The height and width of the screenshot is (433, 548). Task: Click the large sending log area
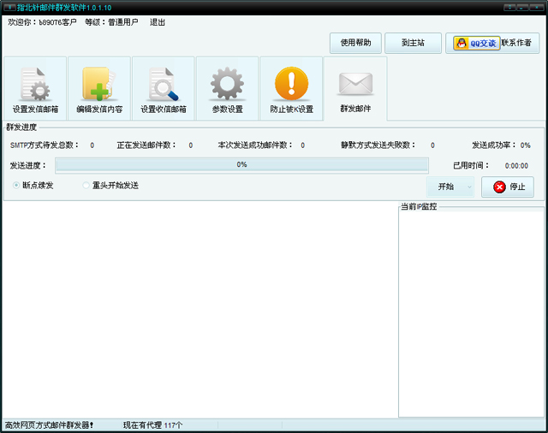pyautogui.click(x=200, y=310)
